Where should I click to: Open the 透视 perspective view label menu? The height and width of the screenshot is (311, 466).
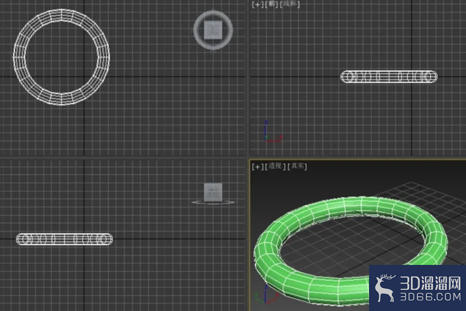point(275,166)
